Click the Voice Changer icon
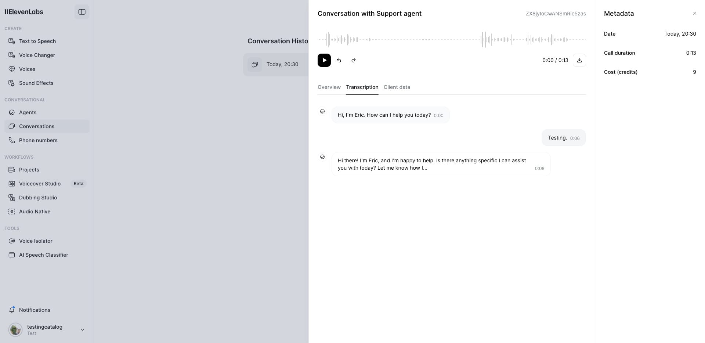The height and width of the screenshot is (343, 705). (x=12, y=55)
